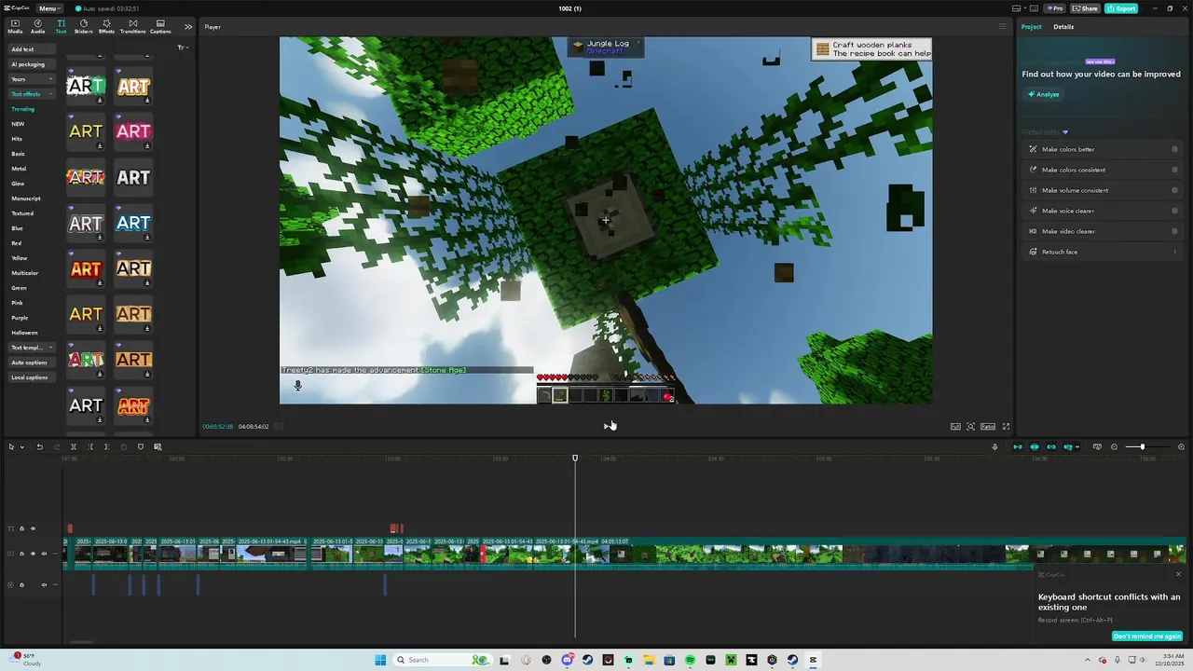
Task: Hide the text track with eye icon
Action: pos(33,528)
